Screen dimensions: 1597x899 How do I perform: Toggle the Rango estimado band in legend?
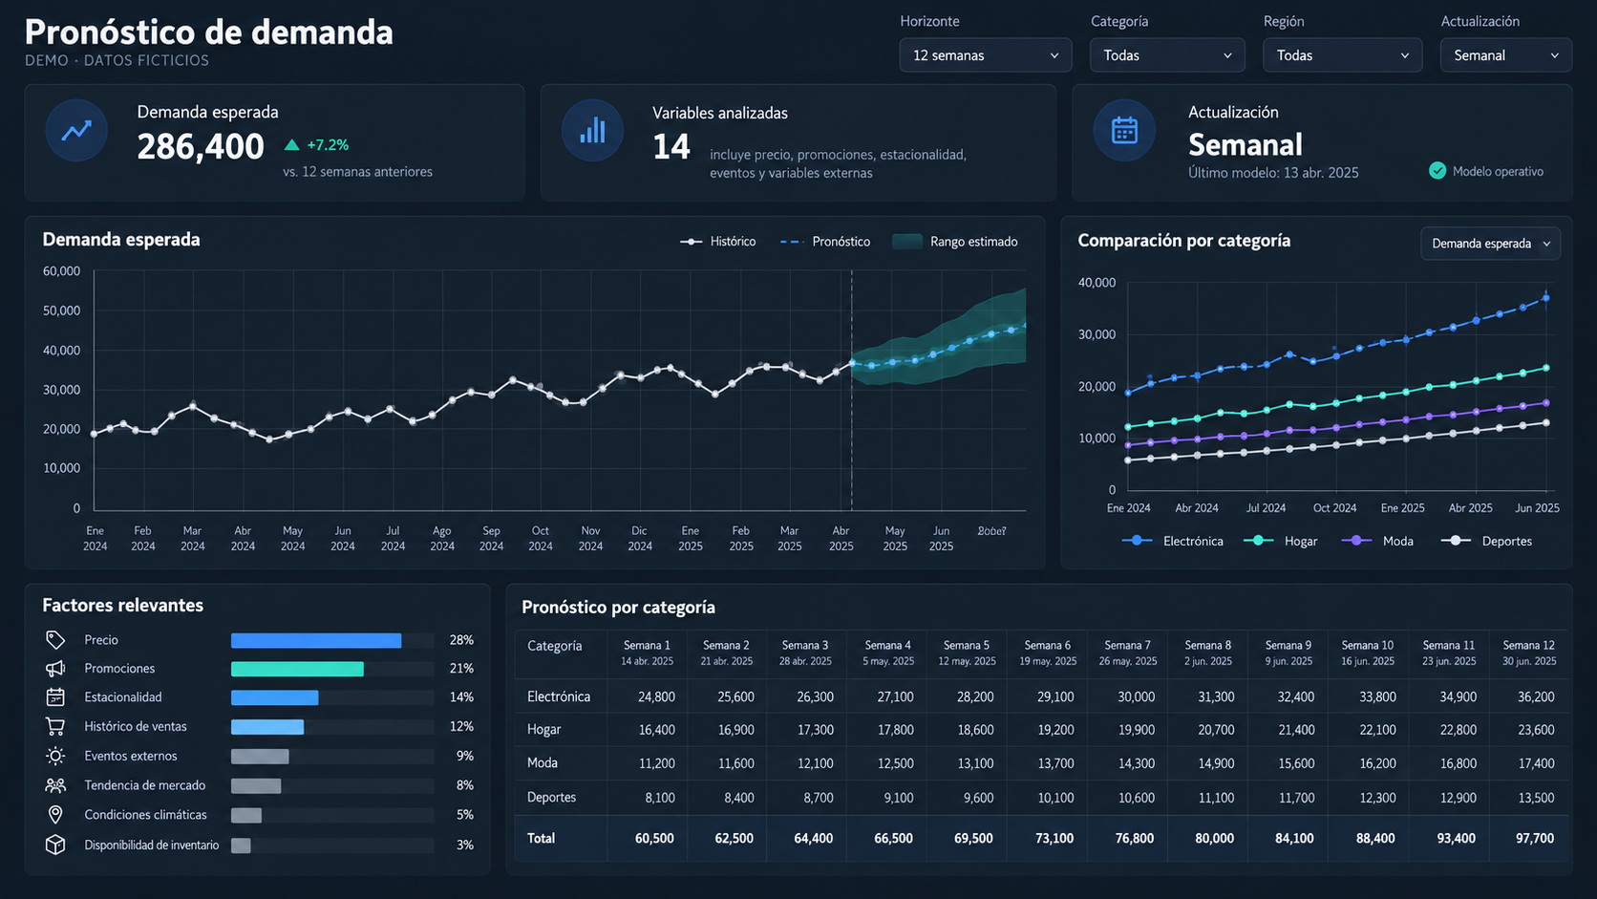955,242
